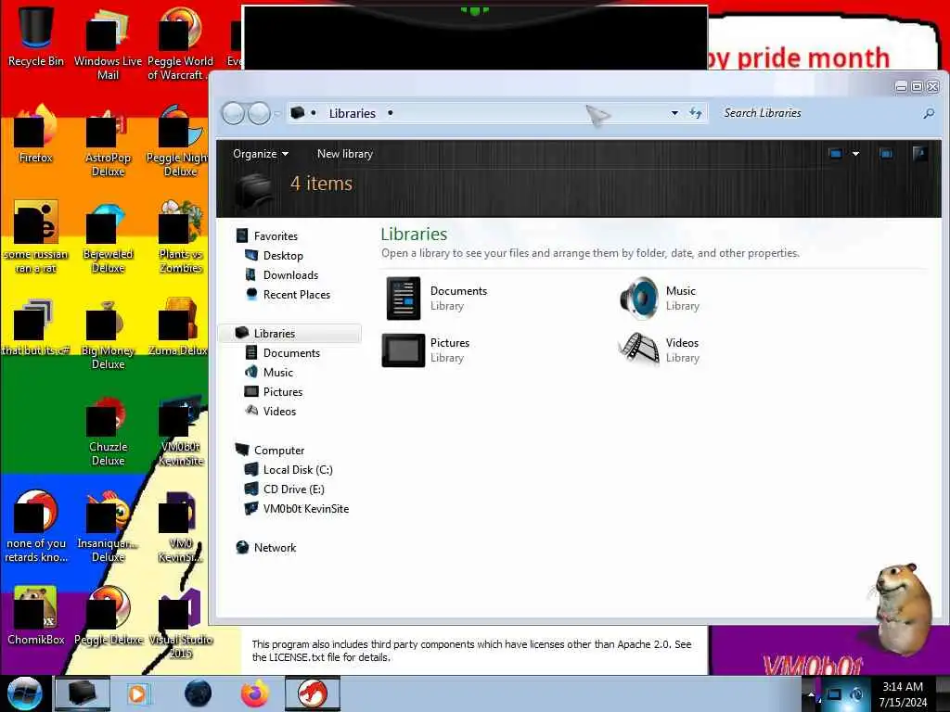Click the help icon in Explorer toolbar
950x712 pixels.
pyautogui.click(x=919, y=153)
